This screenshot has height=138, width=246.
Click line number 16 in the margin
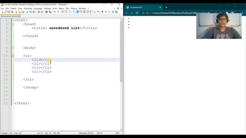click(5, 79)
